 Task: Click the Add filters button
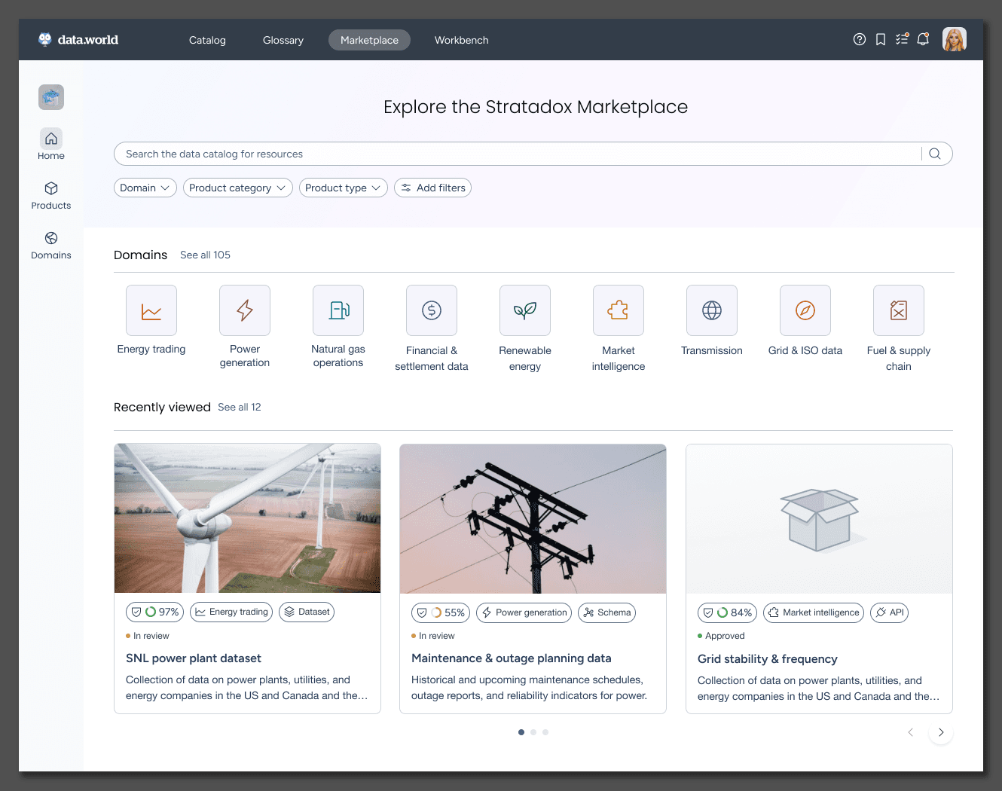(x=432, y=188)
